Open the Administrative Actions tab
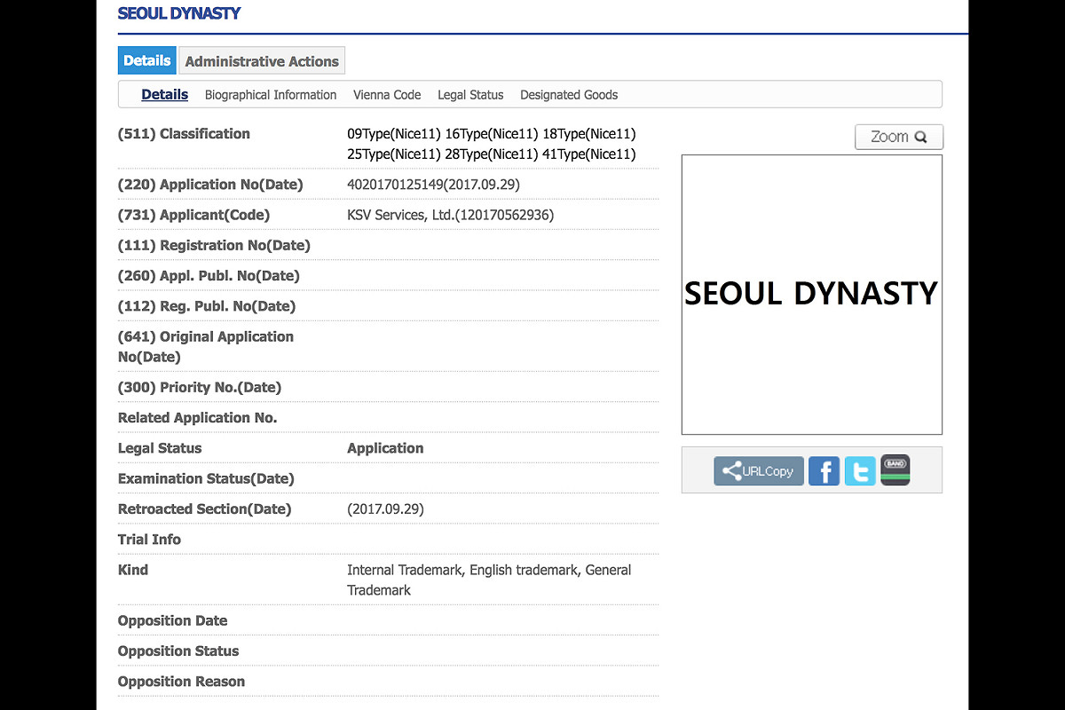Viewport: 1065px width, 710px height. [262, 61]
